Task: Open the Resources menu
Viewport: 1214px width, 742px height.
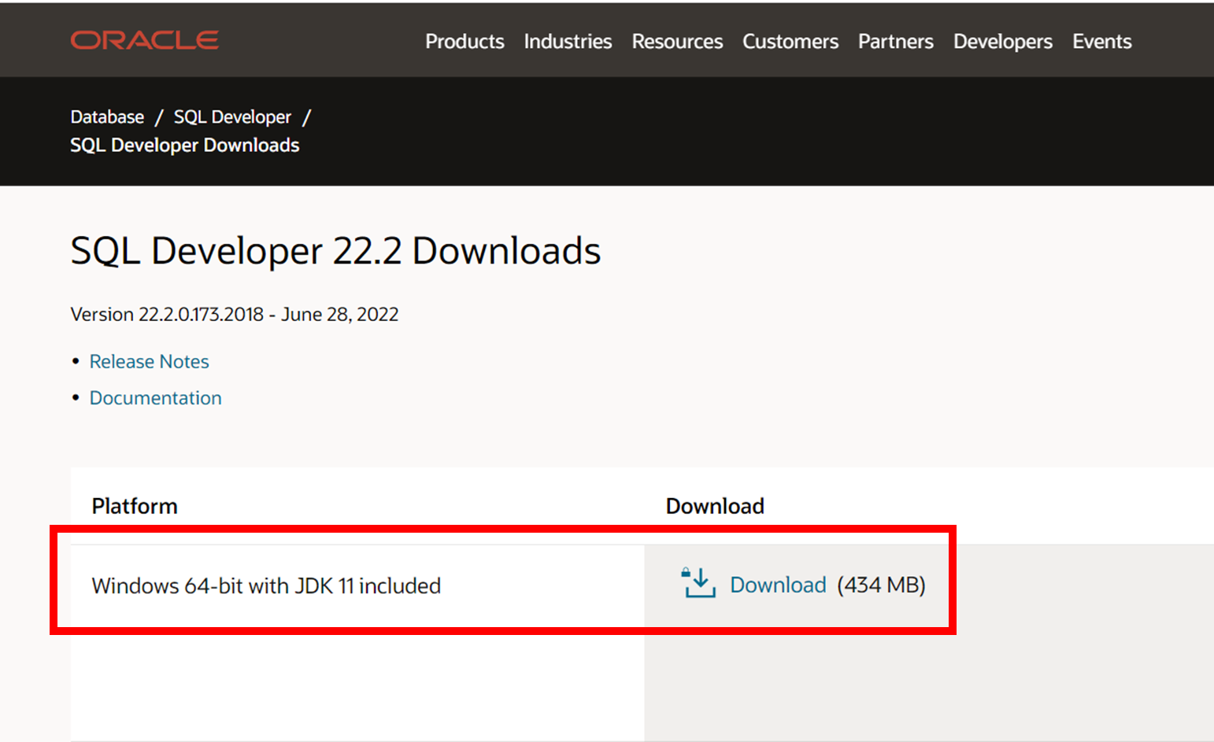Action: [677, 42]
